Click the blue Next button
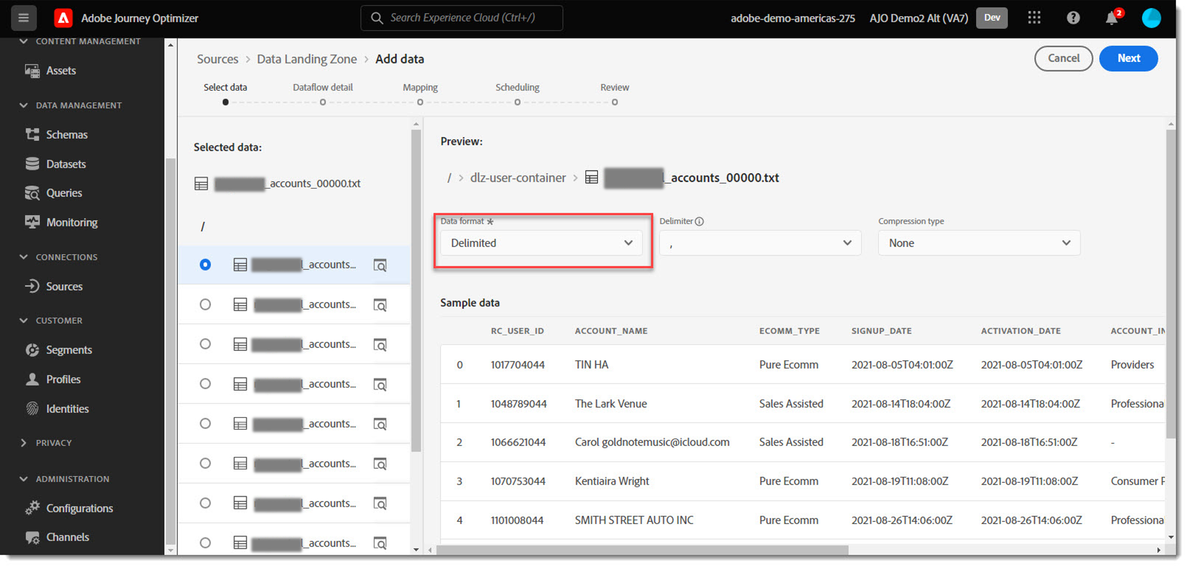1187x566 pixels. click(x=1128, y=59)
